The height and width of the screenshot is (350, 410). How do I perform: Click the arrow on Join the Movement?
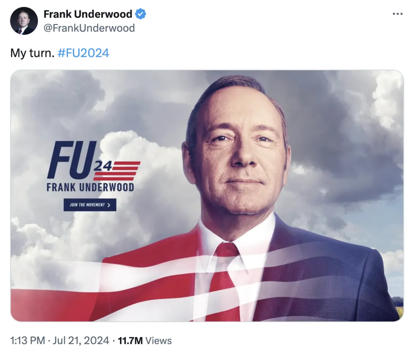point(109,205)
